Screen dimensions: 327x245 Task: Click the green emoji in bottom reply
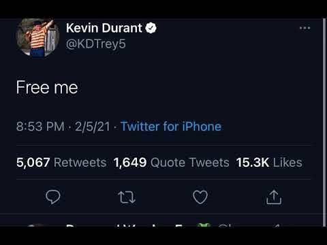click(203, 225)
